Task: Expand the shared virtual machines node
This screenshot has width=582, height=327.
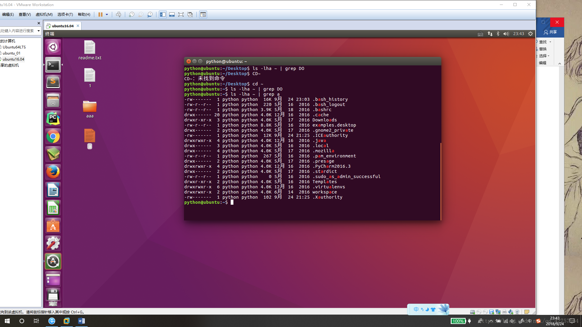Action: [x=9, y=65]
